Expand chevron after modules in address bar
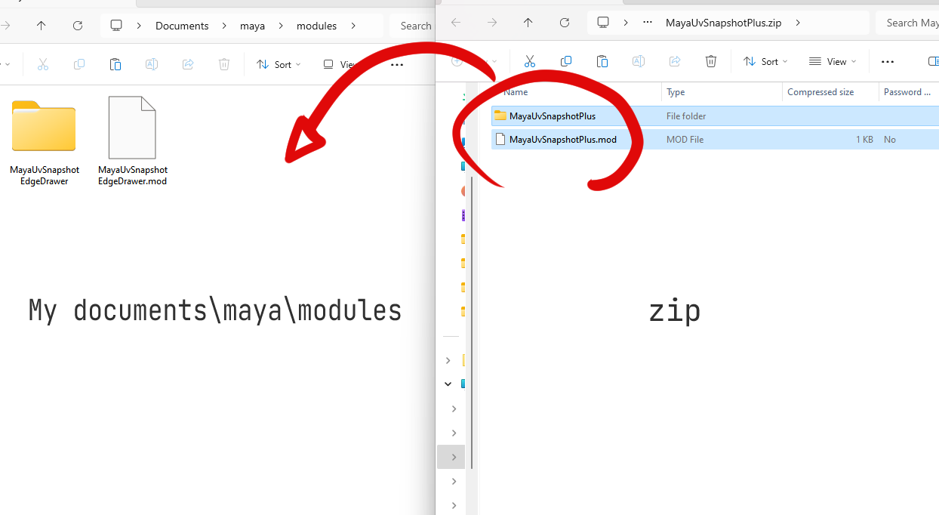 354,26
